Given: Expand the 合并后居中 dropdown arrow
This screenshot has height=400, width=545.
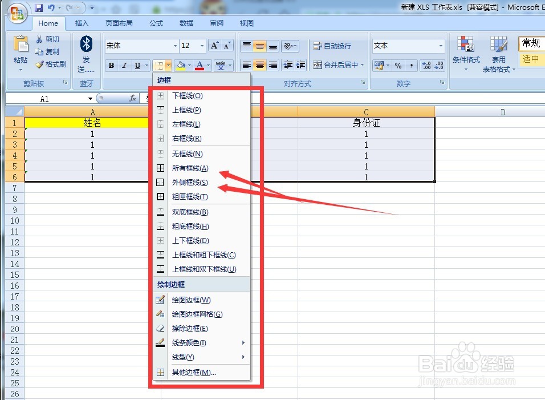Looking at the screenshot, I should pyautogui.click(x=362, y=64).
